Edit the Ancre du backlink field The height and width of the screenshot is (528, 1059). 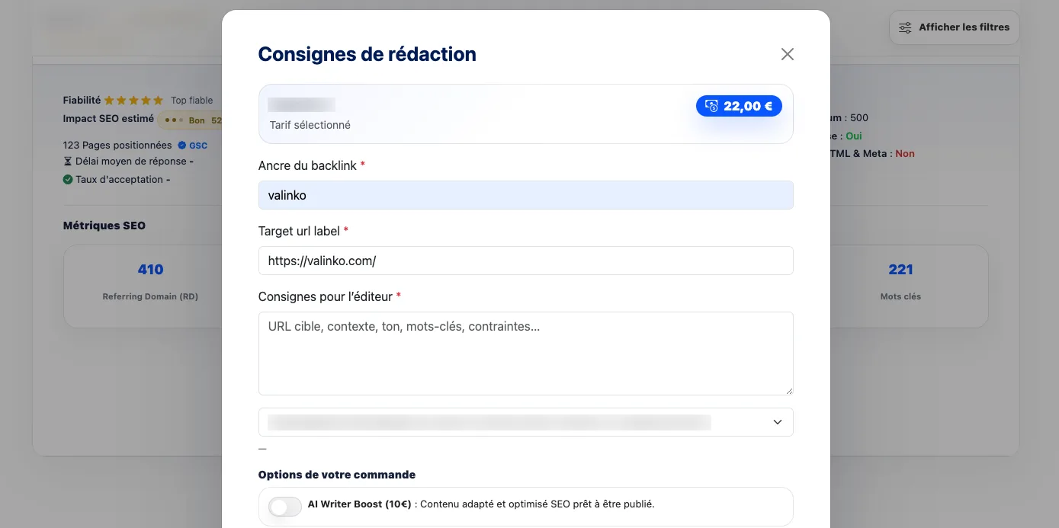pos(526,195)
